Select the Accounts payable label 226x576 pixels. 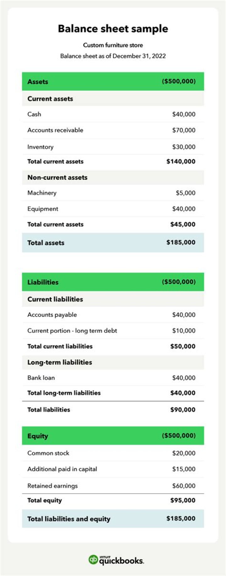(52, 315)
